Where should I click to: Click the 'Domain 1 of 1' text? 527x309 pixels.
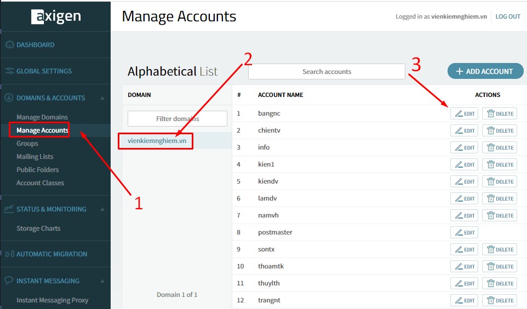tap(177, 295)
